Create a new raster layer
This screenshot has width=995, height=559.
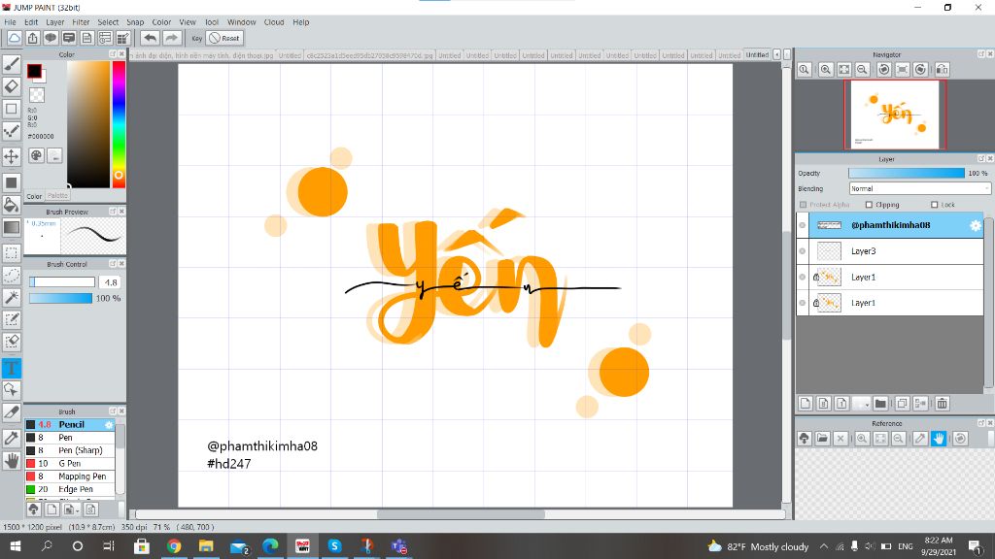(806, 403)
